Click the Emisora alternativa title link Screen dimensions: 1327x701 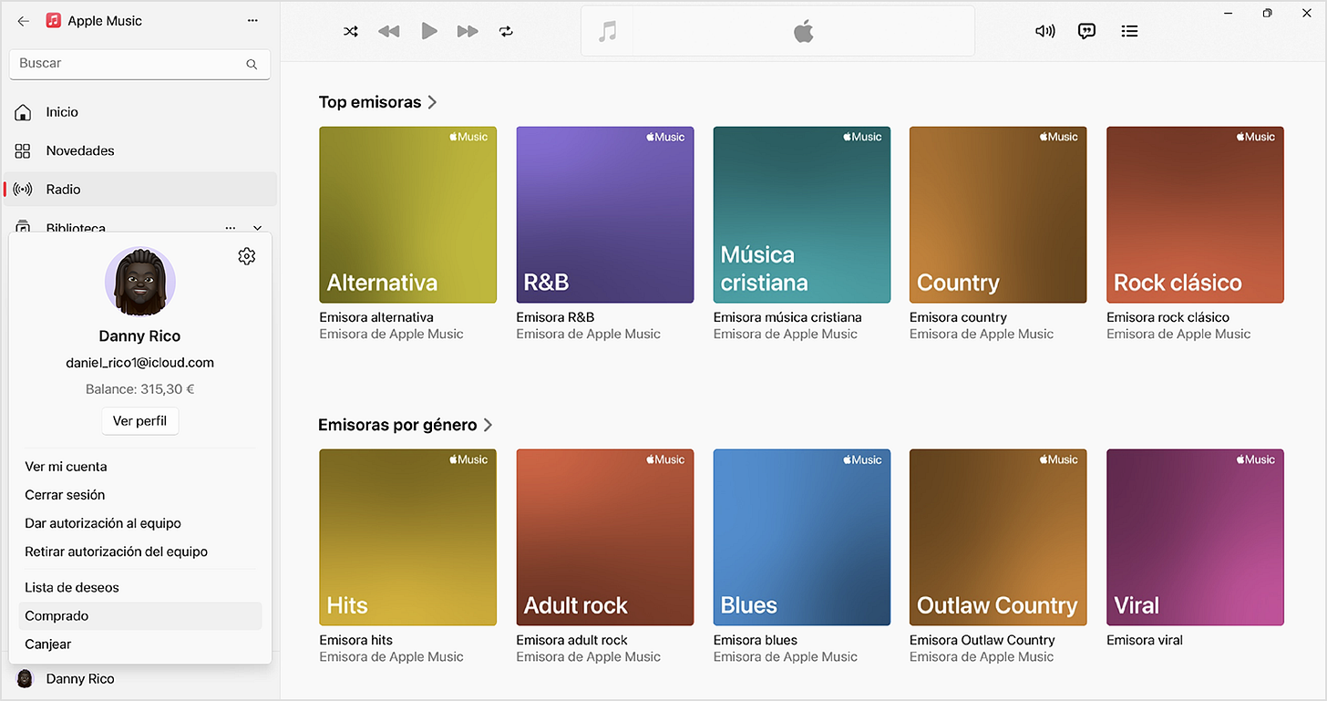[x=376, y=317]
